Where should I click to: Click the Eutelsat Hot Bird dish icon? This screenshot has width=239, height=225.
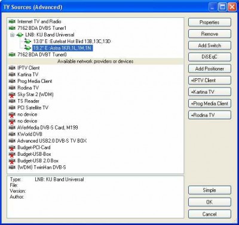27,41
